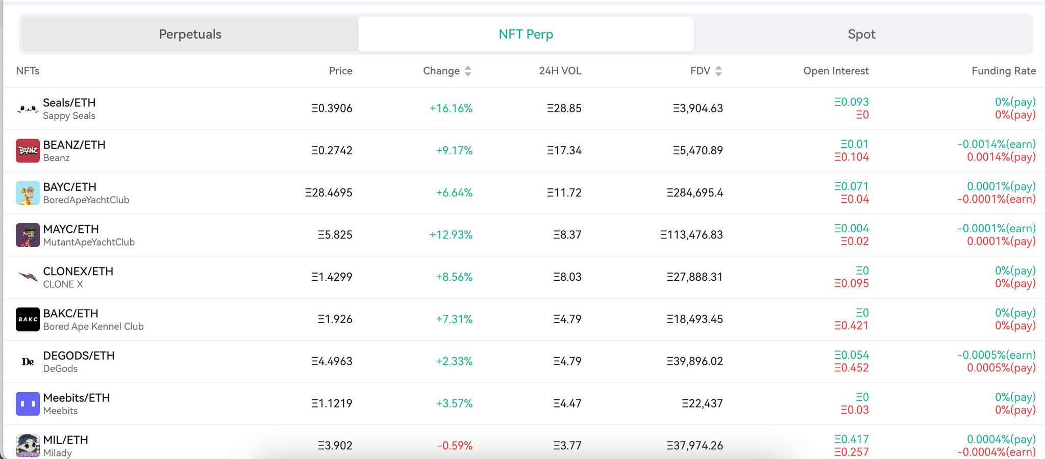The image size is (1045, 459).
Task: Open the Spot tab
Action: pyautogui.click(x=862, y=34)
